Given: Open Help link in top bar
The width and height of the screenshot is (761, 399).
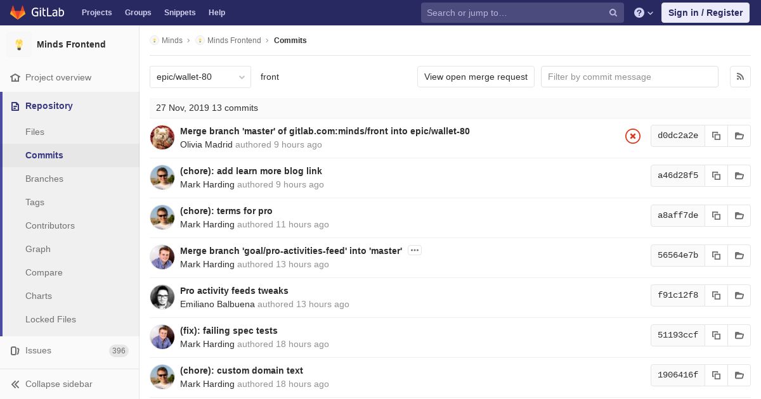Looking at the screenshot, I should tap(217, 13).
